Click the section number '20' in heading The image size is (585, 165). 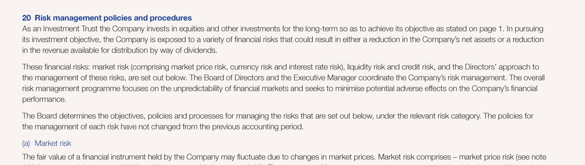click(27, 18)
